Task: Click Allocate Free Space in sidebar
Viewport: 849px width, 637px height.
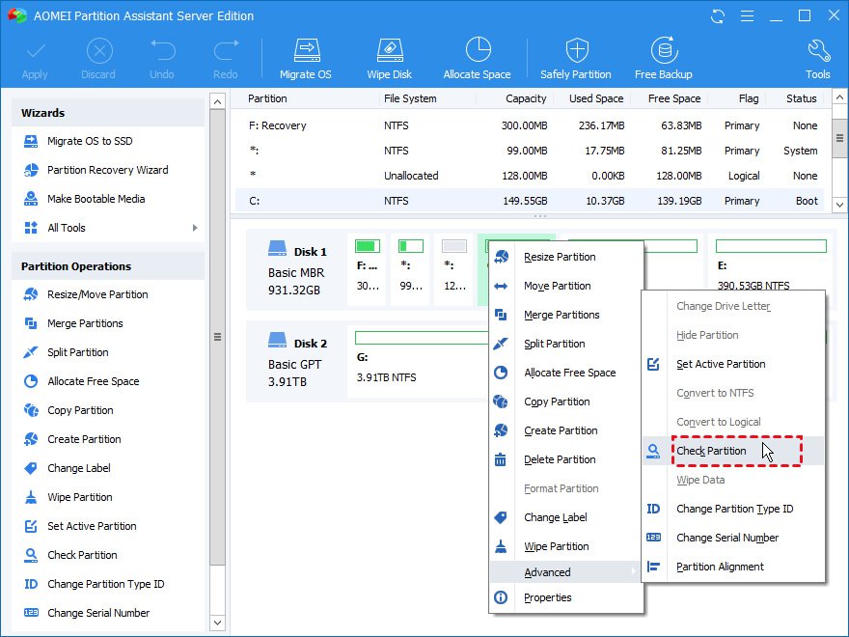Action: (x=82, y=381)
